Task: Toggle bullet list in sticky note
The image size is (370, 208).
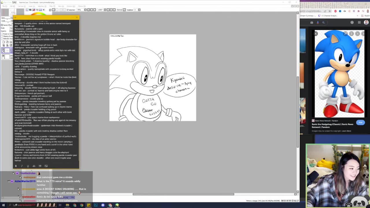Action: (x=40, y=166)
